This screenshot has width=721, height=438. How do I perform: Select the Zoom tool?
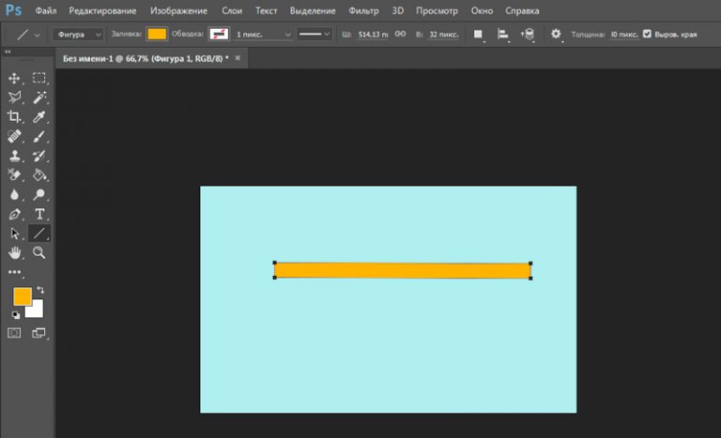click(x=39, y=253)
